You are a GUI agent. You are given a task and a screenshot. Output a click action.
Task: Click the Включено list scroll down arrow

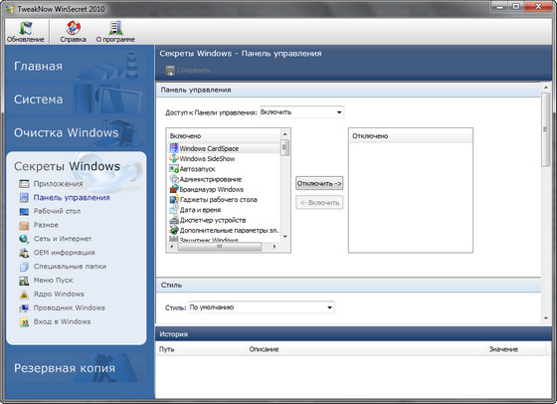click(284, 237)
